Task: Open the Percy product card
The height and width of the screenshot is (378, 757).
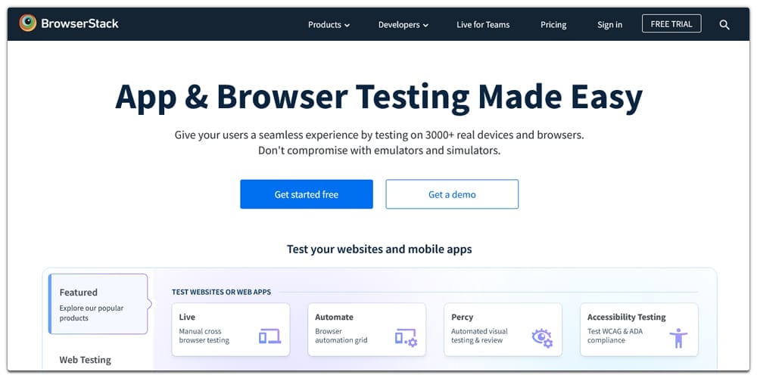Action: [503, 330]
